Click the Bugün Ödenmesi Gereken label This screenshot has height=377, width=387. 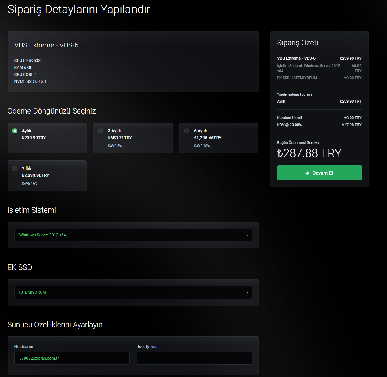pyautogui.click(x=299, y=143)
